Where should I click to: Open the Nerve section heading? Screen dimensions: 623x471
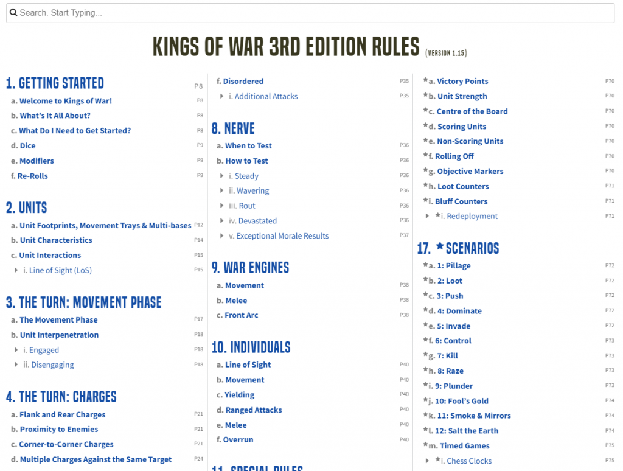(x=233, y=128)
